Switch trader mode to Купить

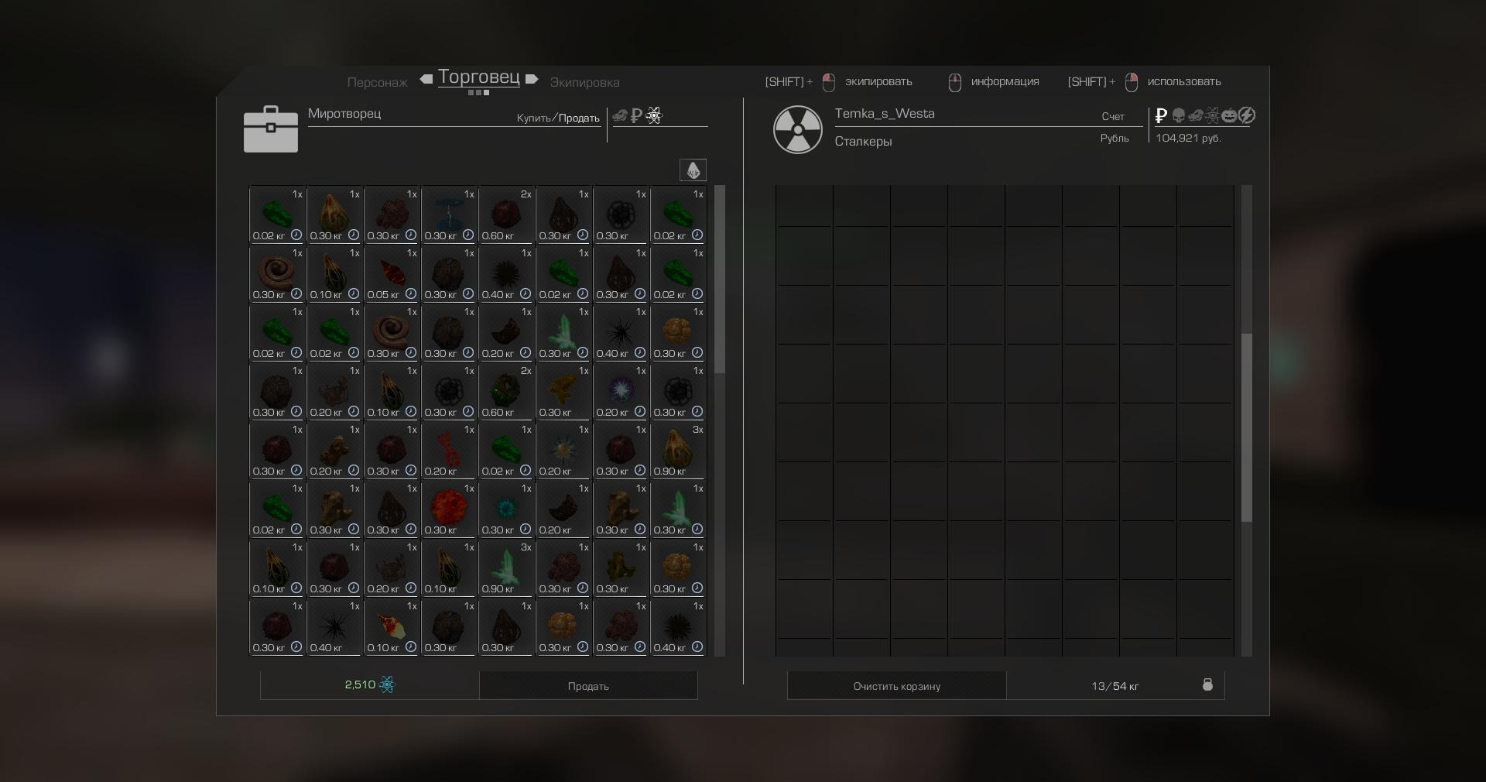pos(533,118)
